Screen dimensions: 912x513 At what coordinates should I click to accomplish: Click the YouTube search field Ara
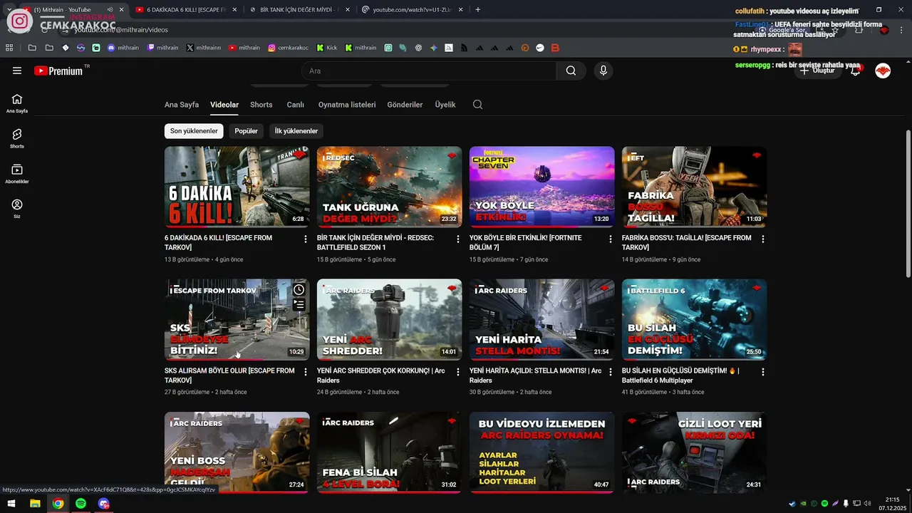pyautogui.click(x=428, y=71)
